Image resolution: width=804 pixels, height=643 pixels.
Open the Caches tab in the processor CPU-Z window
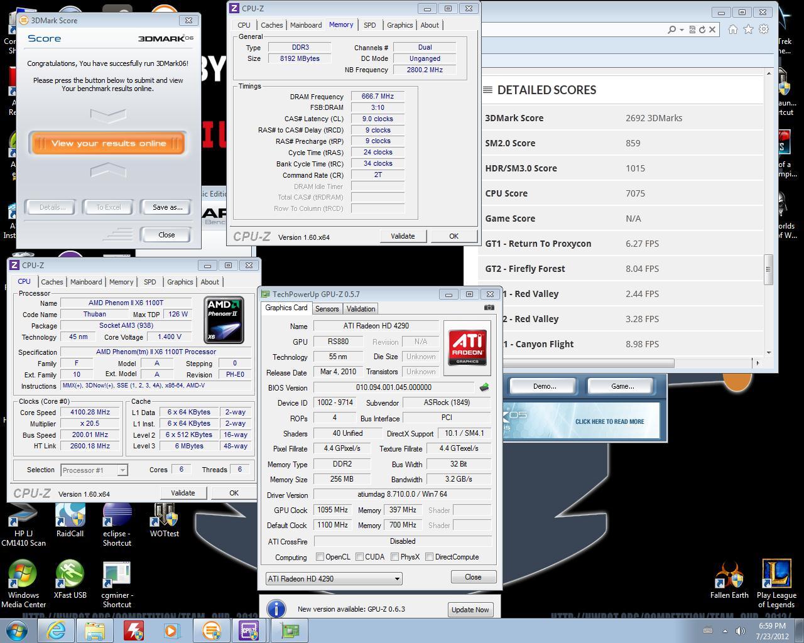52,282
